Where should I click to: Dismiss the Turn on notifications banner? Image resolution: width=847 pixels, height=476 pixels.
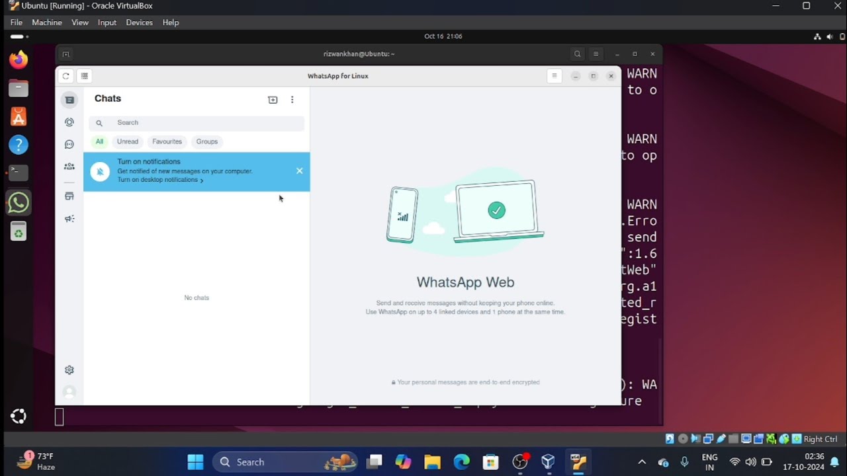pyautogui.click(x=300, y=171)
